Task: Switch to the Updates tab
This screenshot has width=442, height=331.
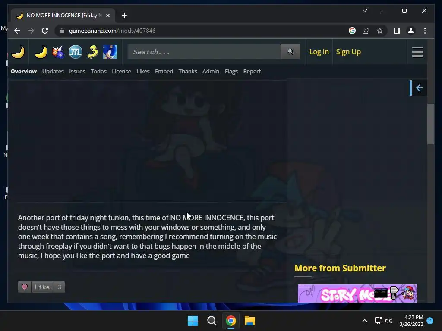Action: (53, 71)
